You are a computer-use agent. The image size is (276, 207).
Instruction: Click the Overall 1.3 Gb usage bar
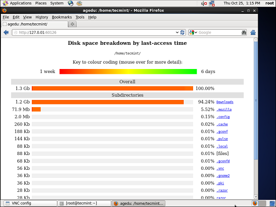coord(112,88)
